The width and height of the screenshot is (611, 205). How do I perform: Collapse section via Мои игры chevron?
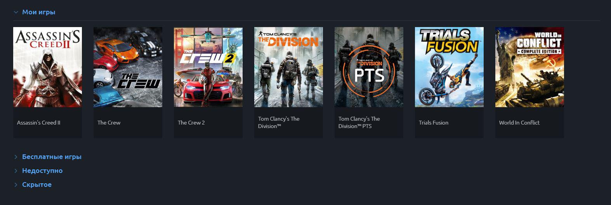click(x=16, y=12)
